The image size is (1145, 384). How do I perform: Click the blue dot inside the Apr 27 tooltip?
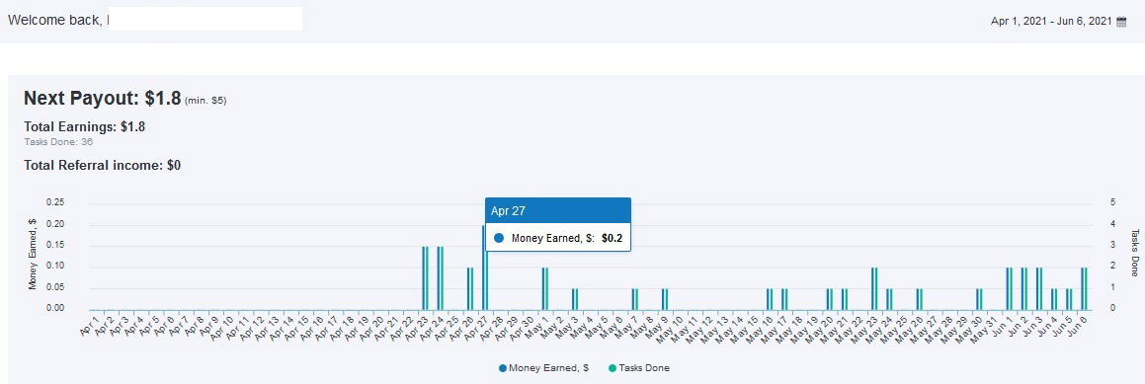pos(500,238)
